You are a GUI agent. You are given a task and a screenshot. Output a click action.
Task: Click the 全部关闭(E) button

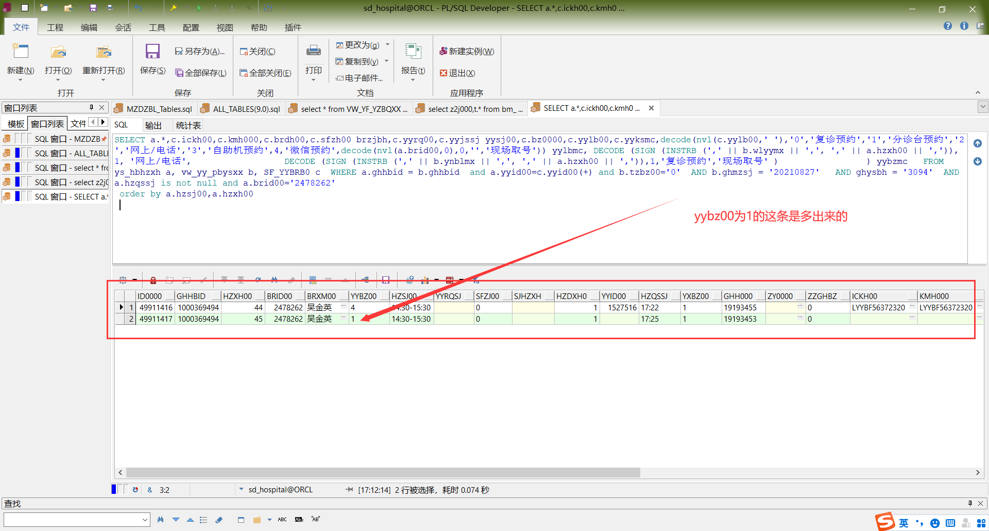click(265, 73)
